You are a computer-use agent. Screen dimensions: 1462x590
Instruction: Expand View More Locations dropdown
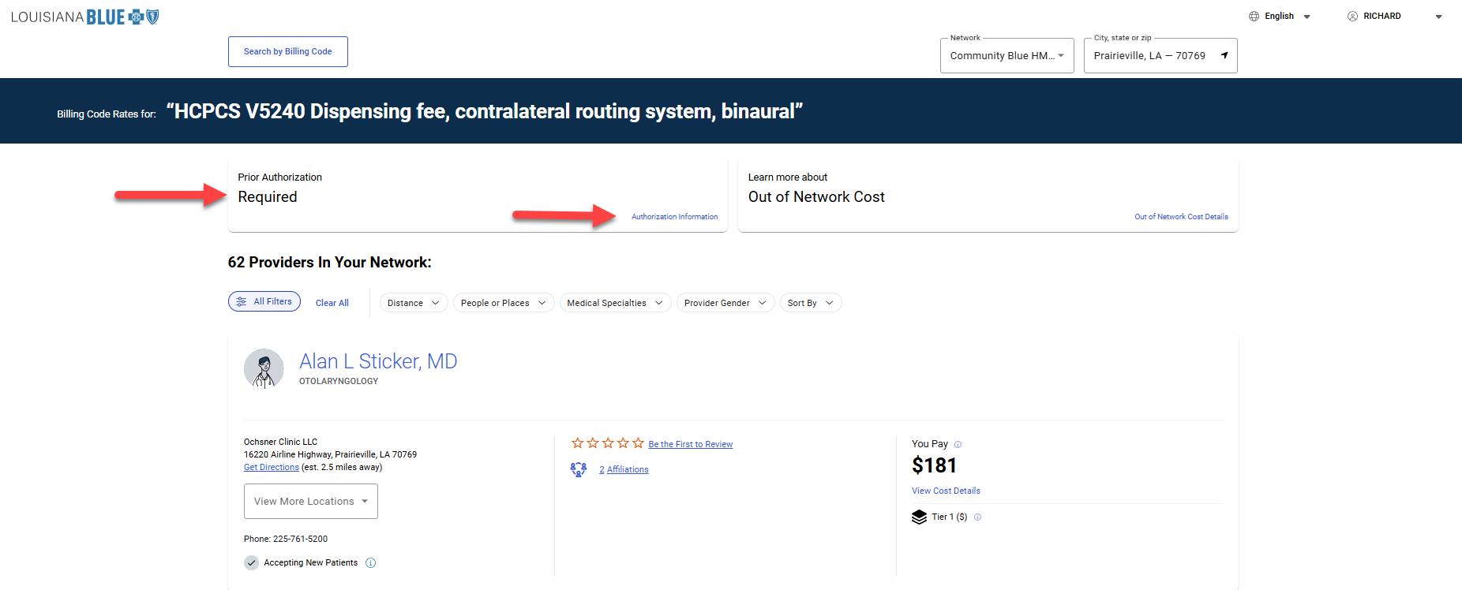(x=310, y=501)
